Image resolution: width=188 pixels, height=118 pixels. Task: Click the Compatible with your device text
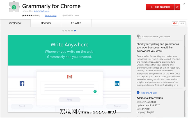click(x=156, y=37)
